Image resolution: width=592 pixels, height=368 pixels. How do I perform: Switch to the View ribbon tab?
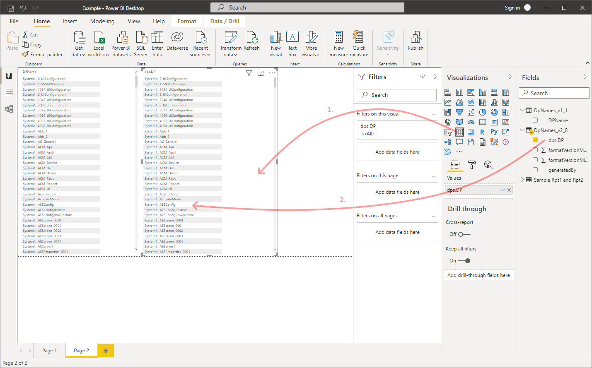pyautogui.click(x=134, y=21)
